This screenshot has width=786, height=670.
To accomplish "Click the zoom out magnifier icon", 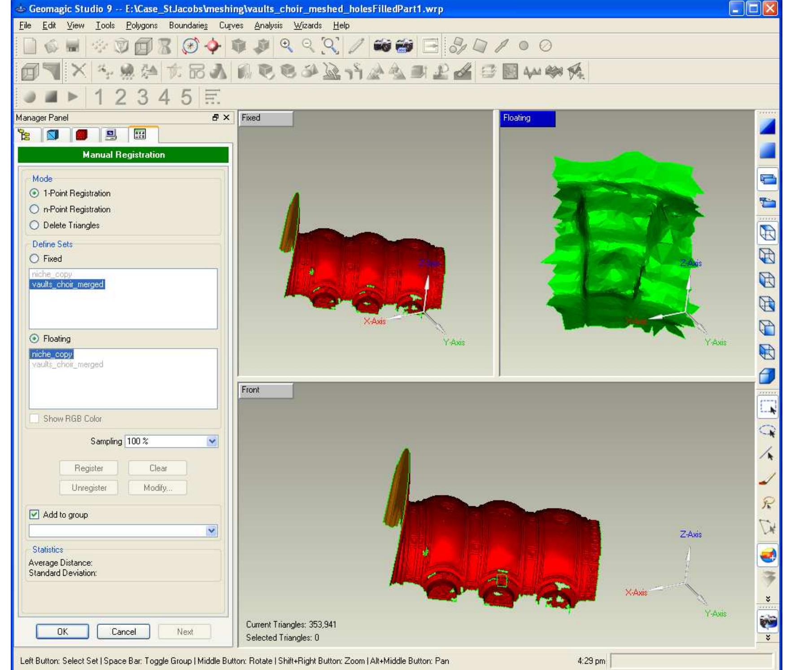I will 308,45.
